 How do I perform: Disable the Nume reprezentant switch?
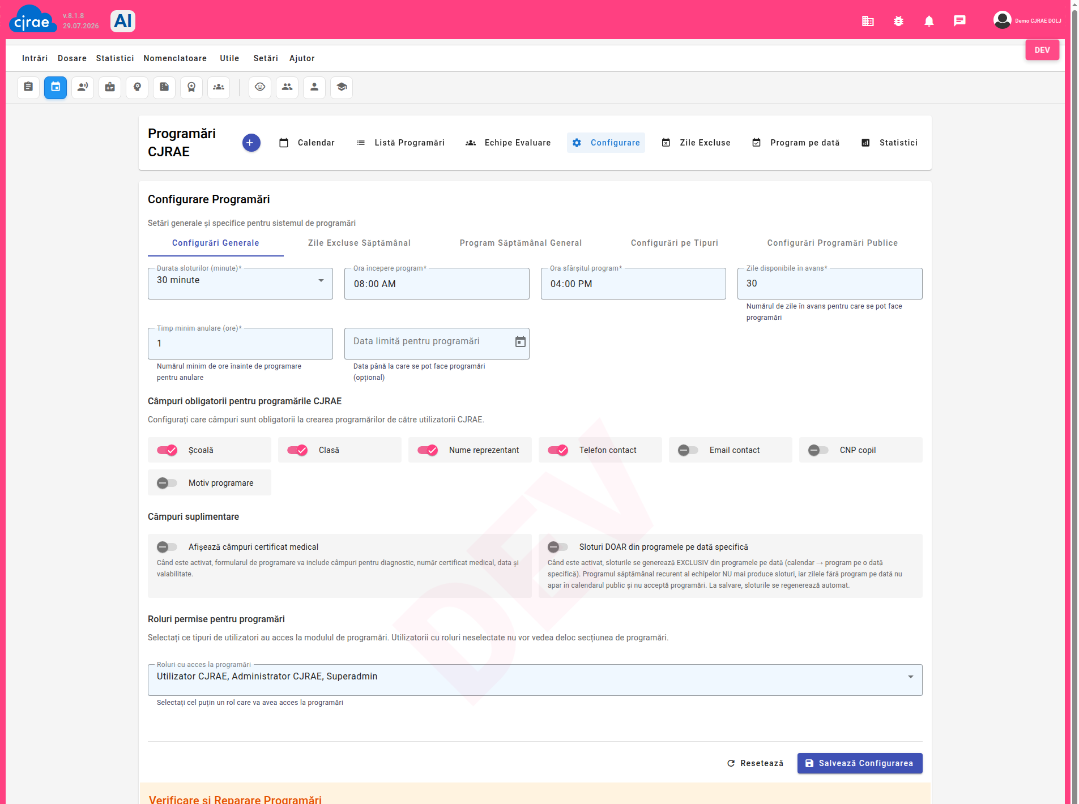(x=428, y=450)
